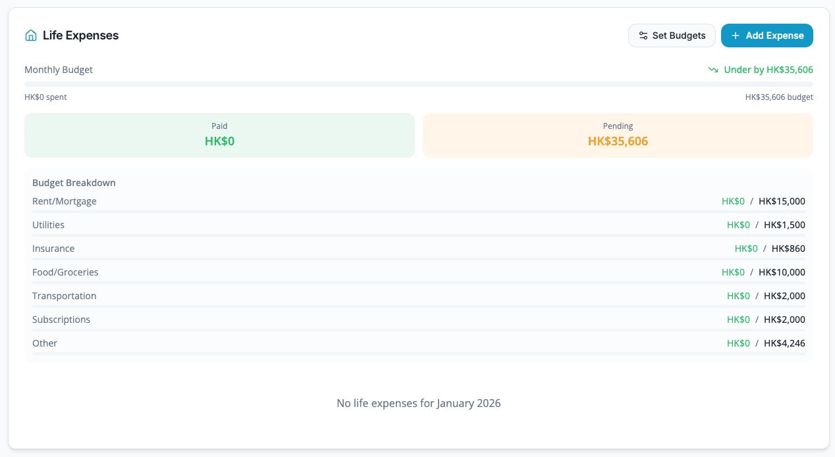Click the Pending summary card
The image size is (835, 457).
618,135
